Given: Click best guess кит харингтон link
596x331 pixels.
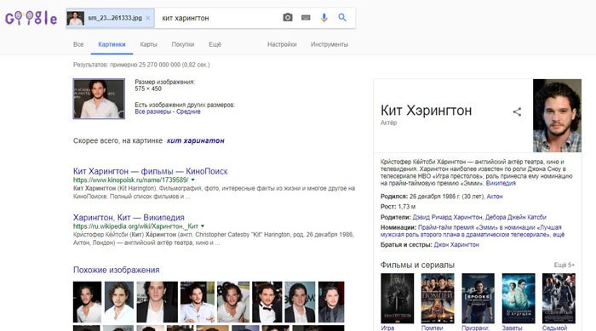Looking at the screenshot, I should [x=195, y=140].
